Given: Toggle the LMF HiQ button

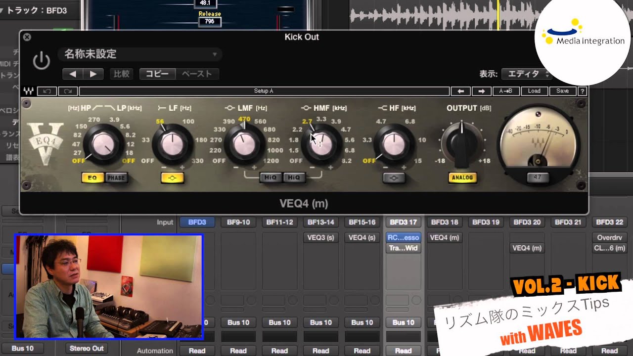Looking at the screenshot, I should tap(271, 178).
